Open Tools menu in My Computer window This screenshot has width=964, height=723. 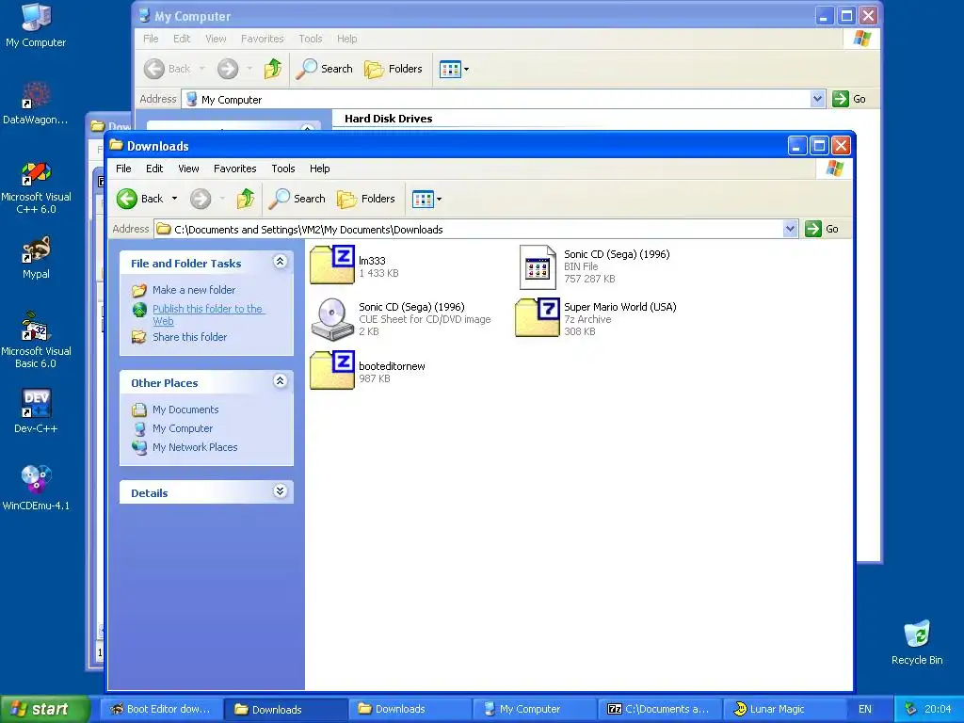tap(310, 39)
